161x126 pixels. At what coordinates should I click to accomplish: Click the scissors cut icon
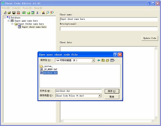coord(37,13)
